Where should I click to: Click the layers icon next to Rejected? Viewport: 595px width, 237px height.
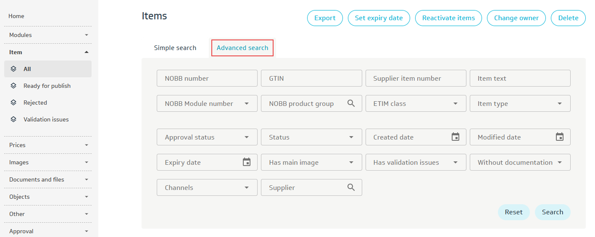(x=13, y=103)
